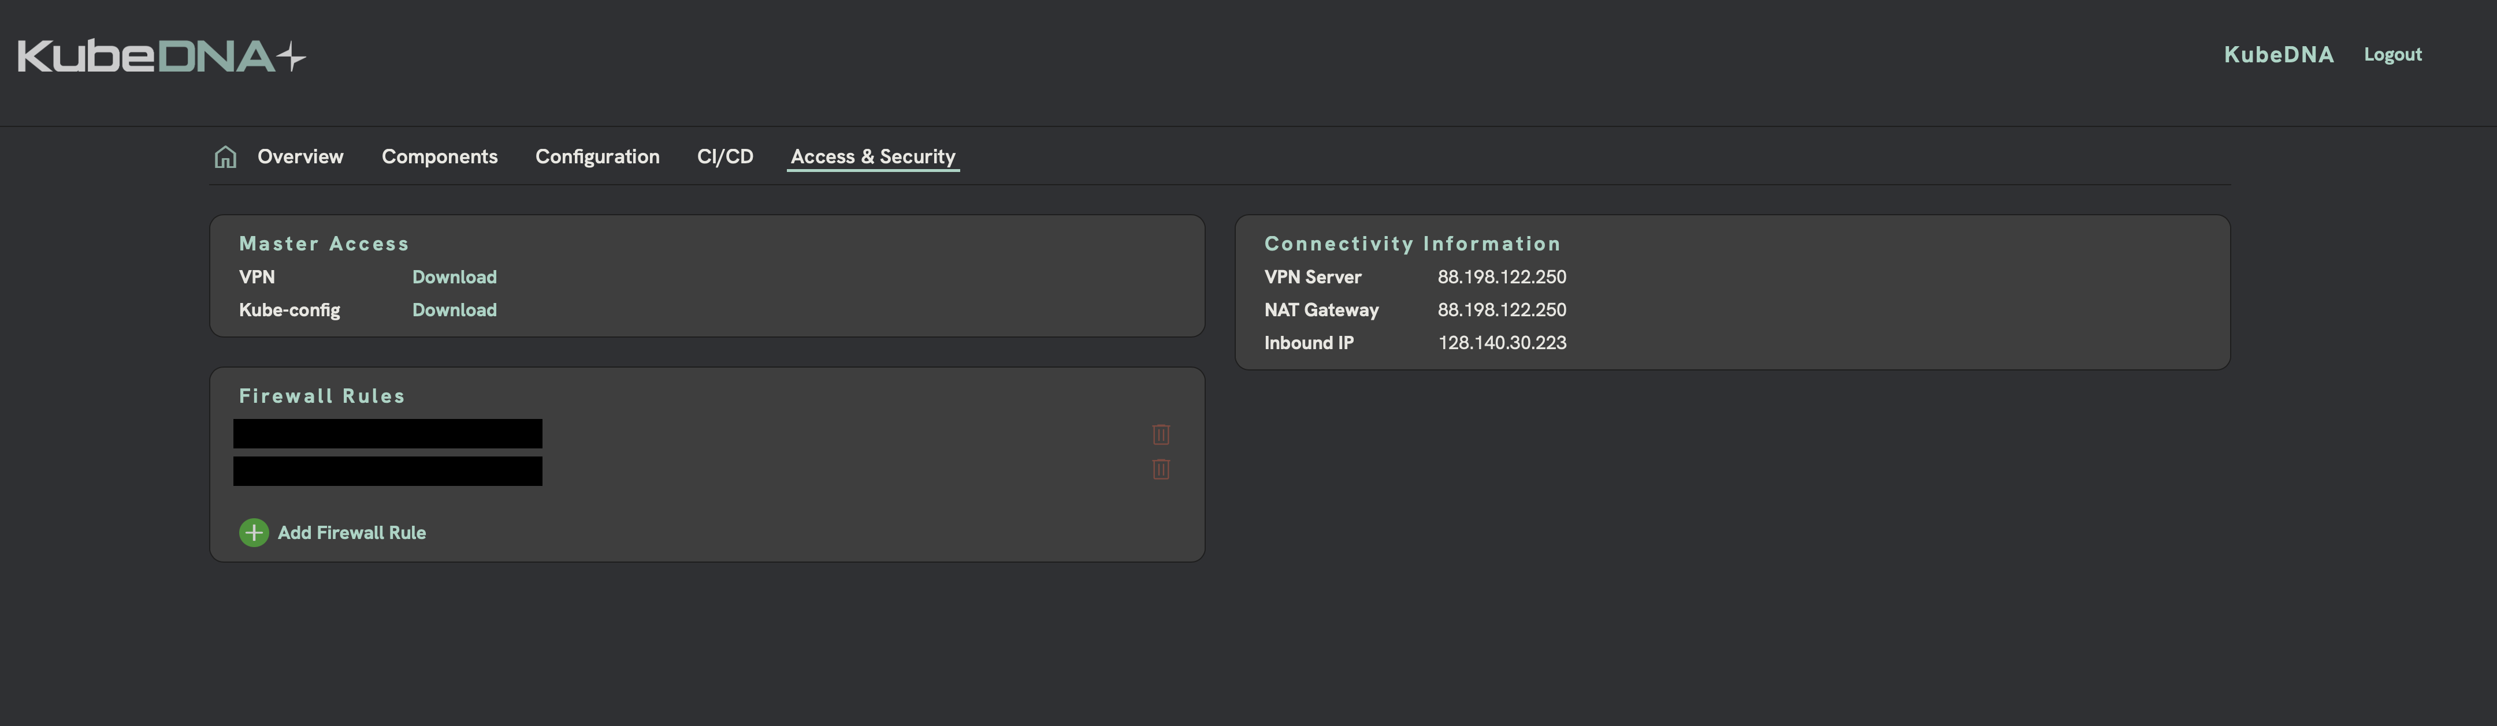This screenshot has height=726, width=2497.
Task: Delete the second firewall rule via trash icon
Action: (x=1160, y=470)
